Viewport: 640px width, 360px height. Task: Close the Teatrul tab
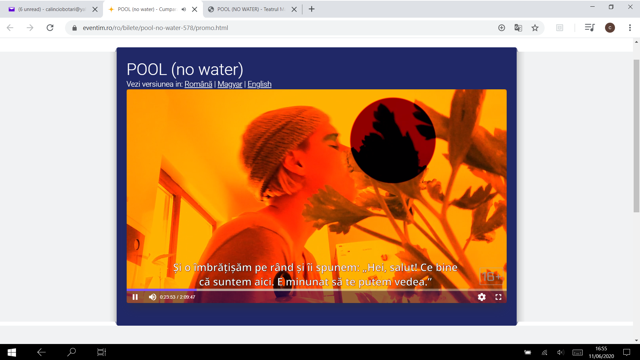[x=294, y=9]
